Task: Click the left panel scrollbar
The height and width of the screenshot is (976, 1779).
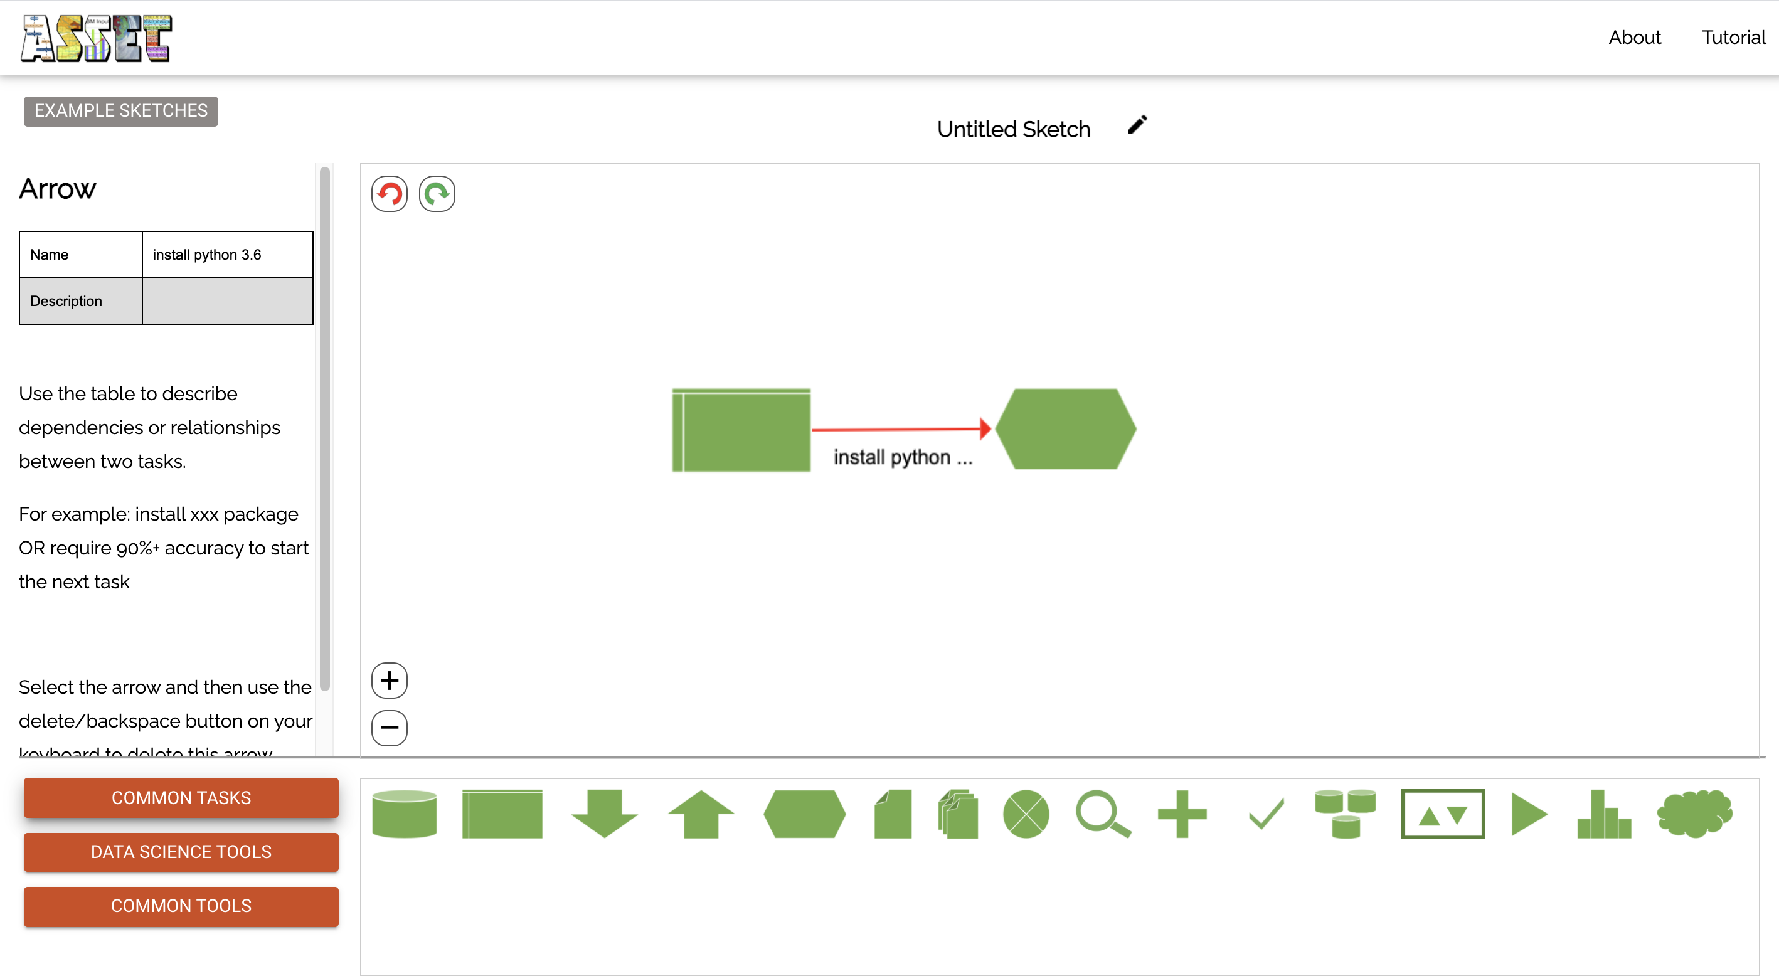Action: (x=324, y=428)
